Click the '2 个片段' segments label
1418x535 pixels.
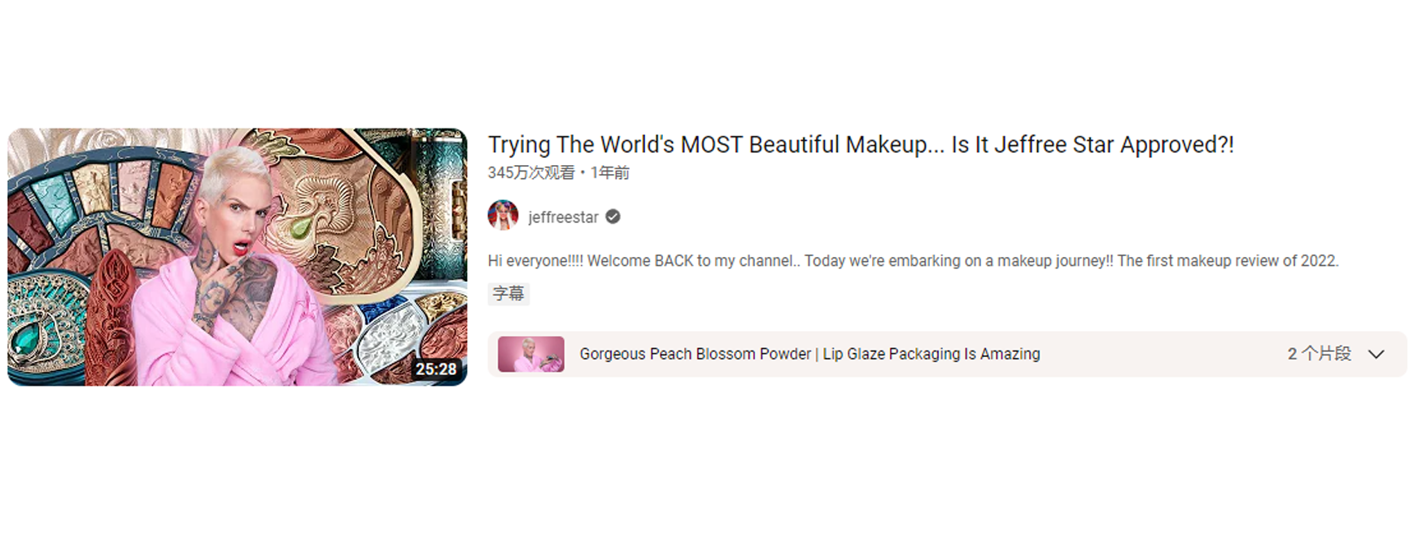click(1319, 354)
